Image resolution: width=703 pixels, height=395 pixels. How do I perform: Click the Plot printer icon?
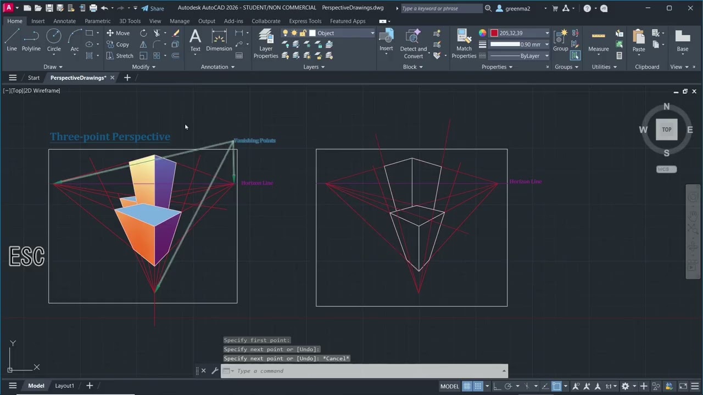point(93,8)
